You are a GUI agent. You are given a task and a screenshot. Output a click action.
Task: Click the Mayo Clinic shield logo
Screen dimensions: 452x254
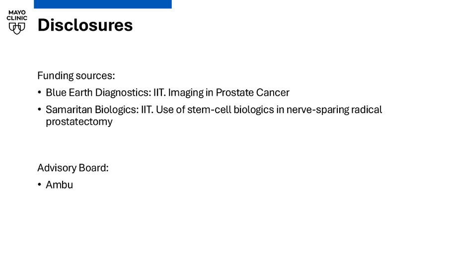point(17,28)
